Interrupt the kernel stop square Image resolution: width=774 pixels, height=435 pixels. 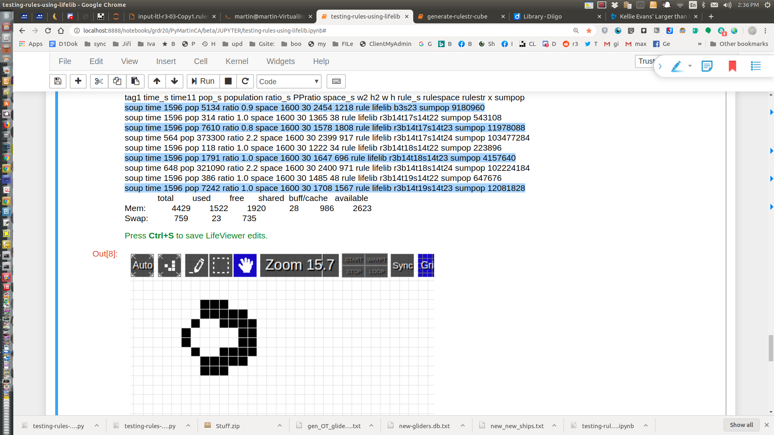(228, 81)
